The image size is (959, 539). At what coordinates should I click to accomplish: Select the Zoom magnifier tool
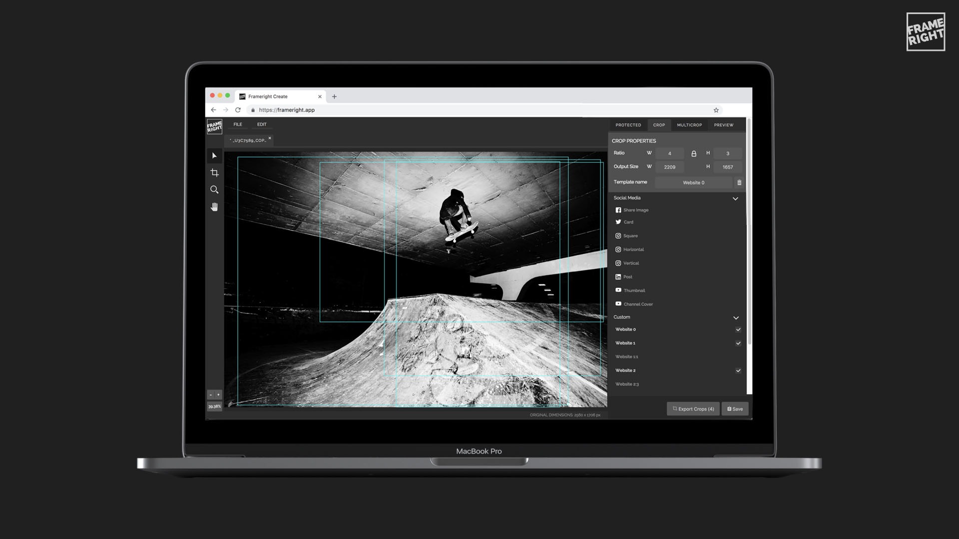tap(214, 190)
